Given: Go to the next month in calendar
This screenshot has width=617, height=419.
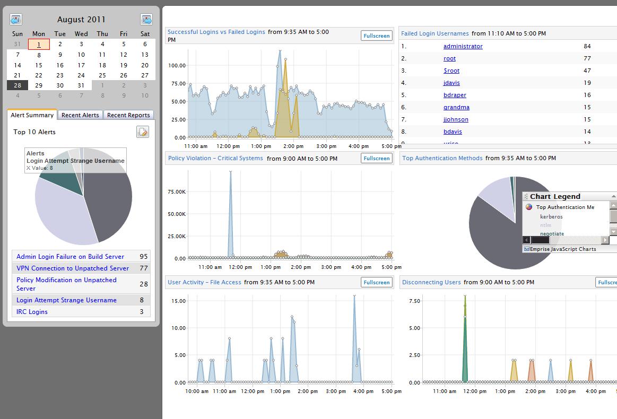Looking at the screenshot, I should (146, 19).
